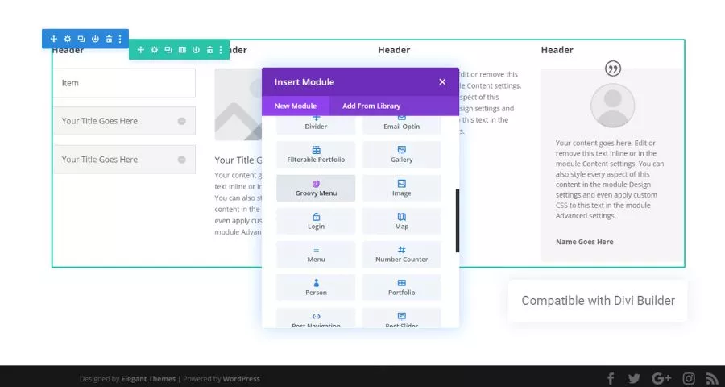Duplicate section via blue toolbar icon
Image resolution: width=725 pixels, height=387 pixels.
click(x=81, y=39)
